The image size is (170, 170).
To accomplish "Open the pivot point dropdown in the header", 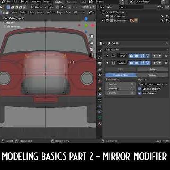I will [x=51, y=7].
